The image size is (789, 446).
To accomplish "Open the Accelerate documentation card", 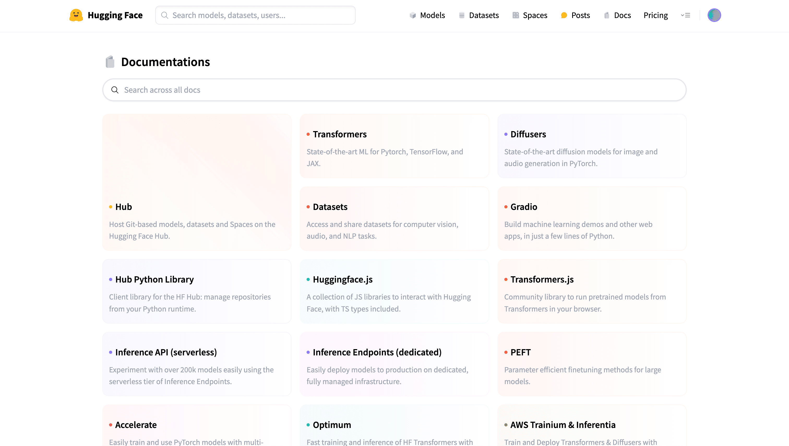I will coord(197,425).
